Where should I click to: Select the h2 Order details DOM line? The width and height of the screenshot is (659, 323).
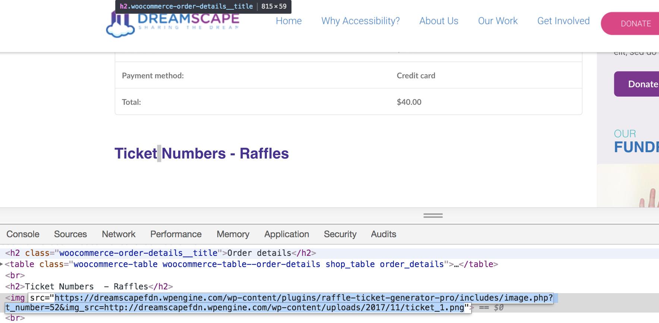(160, 253)
